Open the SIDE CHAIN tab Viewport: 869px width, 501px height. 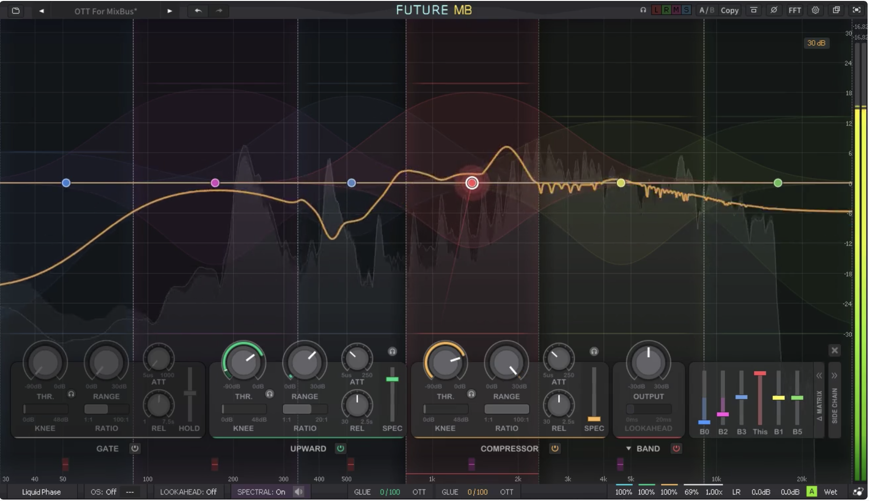click(835, 405)
